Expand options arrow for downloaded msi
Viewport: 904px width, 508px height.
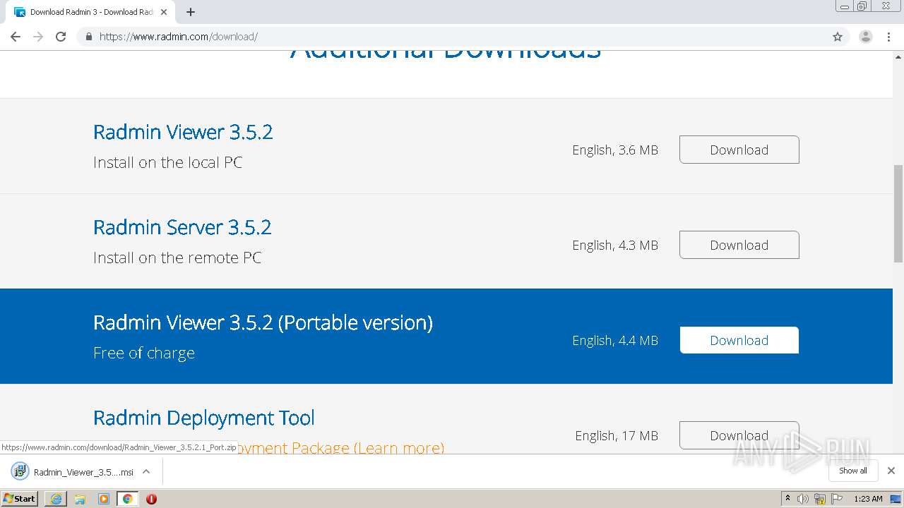[146, 472]
